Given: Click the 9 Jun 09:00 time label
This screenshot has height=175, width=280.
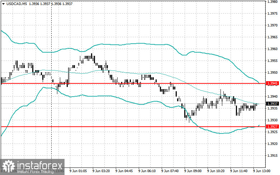Looking at the screenshot, I should pyautogui.click(x=193, y=171).
